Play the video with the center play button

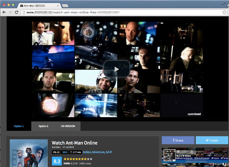116,69
